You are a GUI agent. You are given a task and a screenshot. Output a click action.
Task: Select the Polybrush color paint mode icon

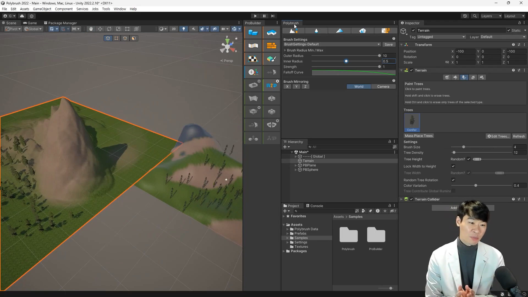(340, 31)
